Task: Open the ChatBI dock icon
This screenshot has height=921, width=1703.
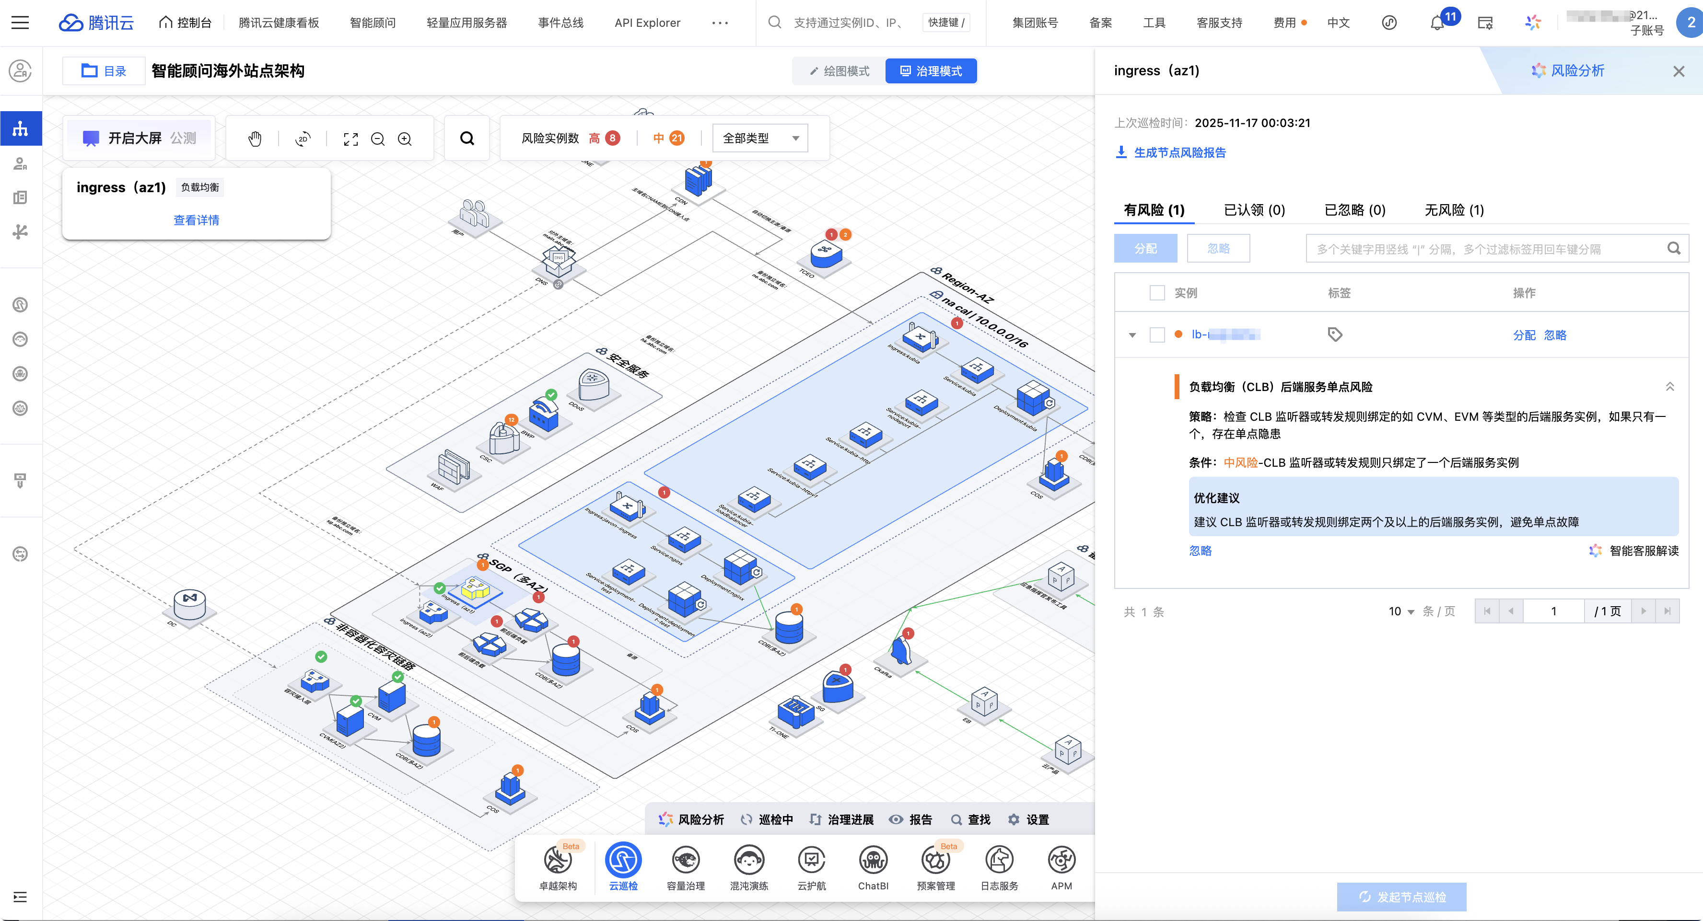Action: pyautogui.click(x=873, y=867)
